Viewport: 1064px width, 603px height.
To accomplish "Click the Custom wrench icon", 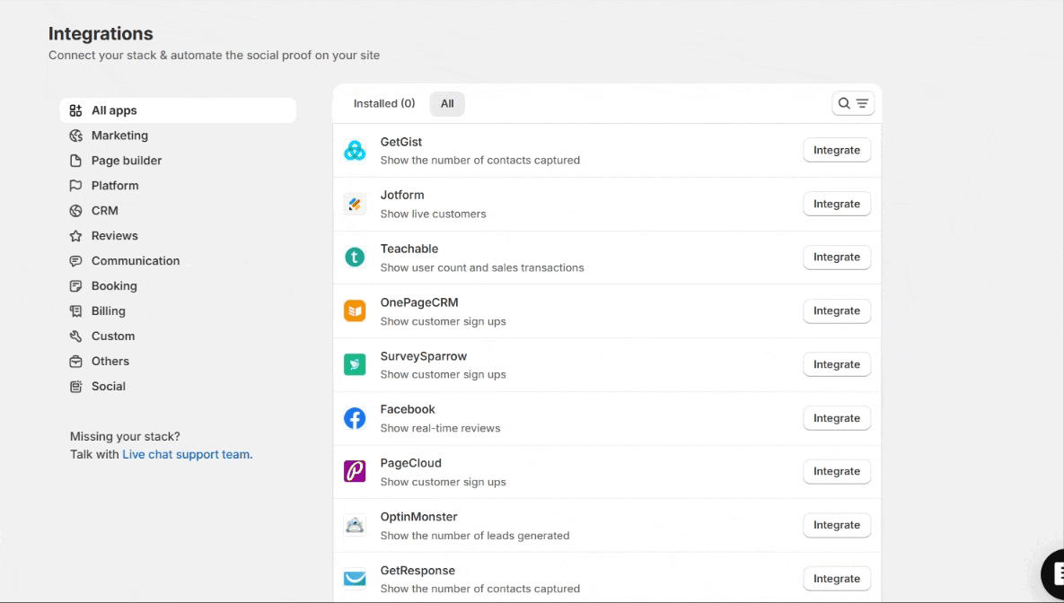I will point(76,336).
